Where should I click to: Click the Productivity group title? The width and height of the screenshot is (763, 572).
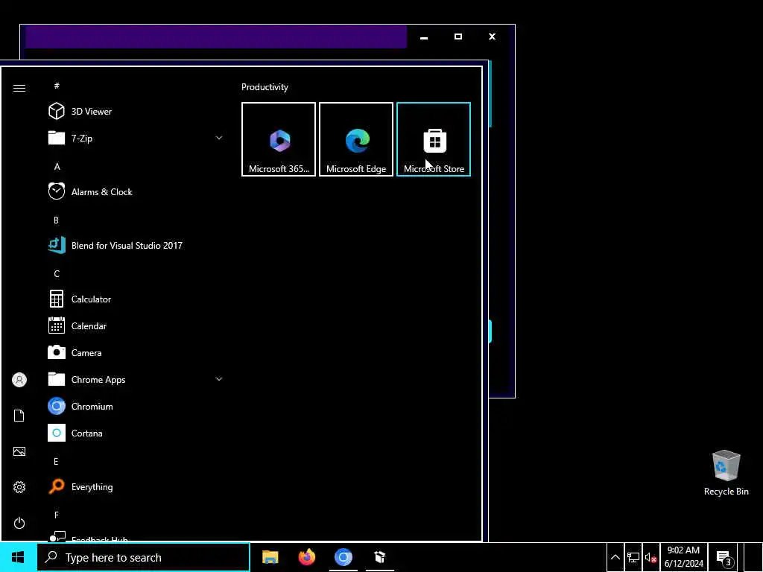click(x=265, y=87)
